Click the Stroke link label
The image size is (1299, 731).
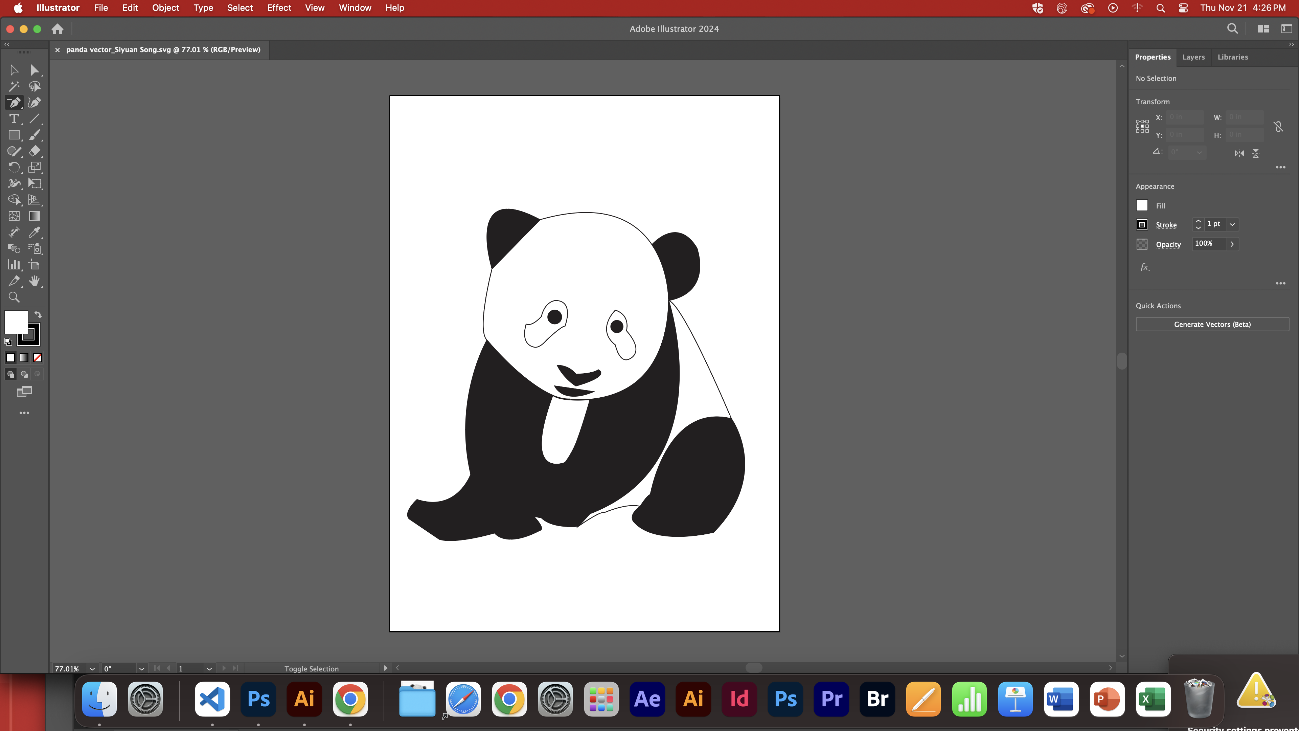click(1166, 225)
